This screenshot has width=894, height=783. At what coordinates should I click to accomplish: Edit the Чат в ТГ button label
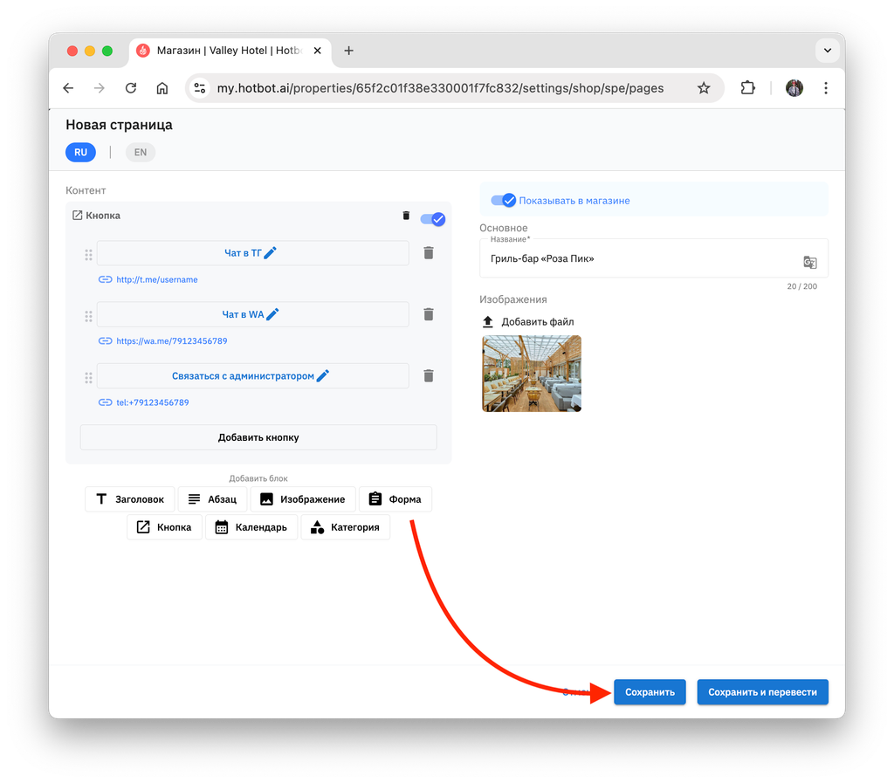click(x=271, y=252)
